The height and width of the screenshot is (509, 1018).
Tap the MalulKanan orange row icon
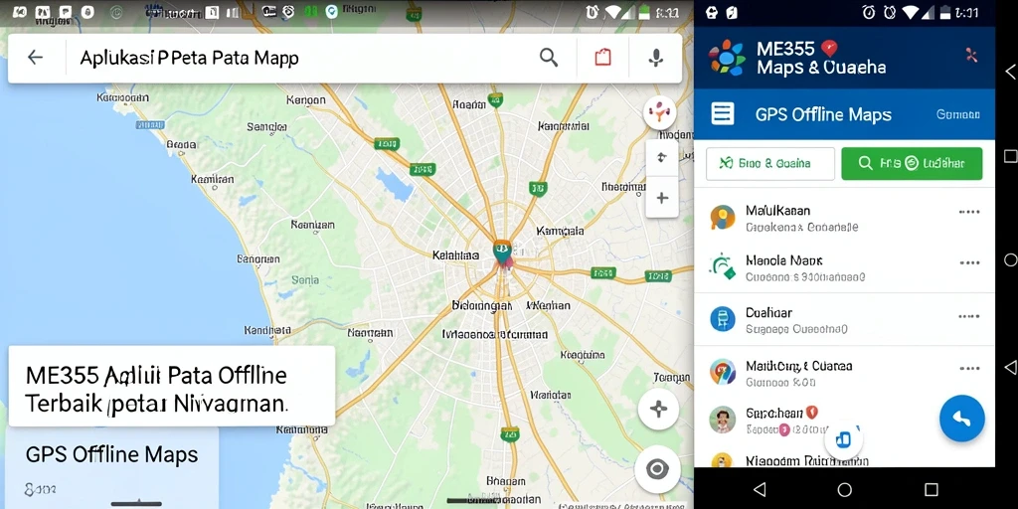click(x=723, y=218)
